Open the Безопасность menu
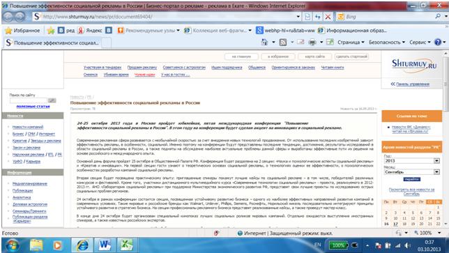Screen dimensions: 449x253 pos(387,43)
